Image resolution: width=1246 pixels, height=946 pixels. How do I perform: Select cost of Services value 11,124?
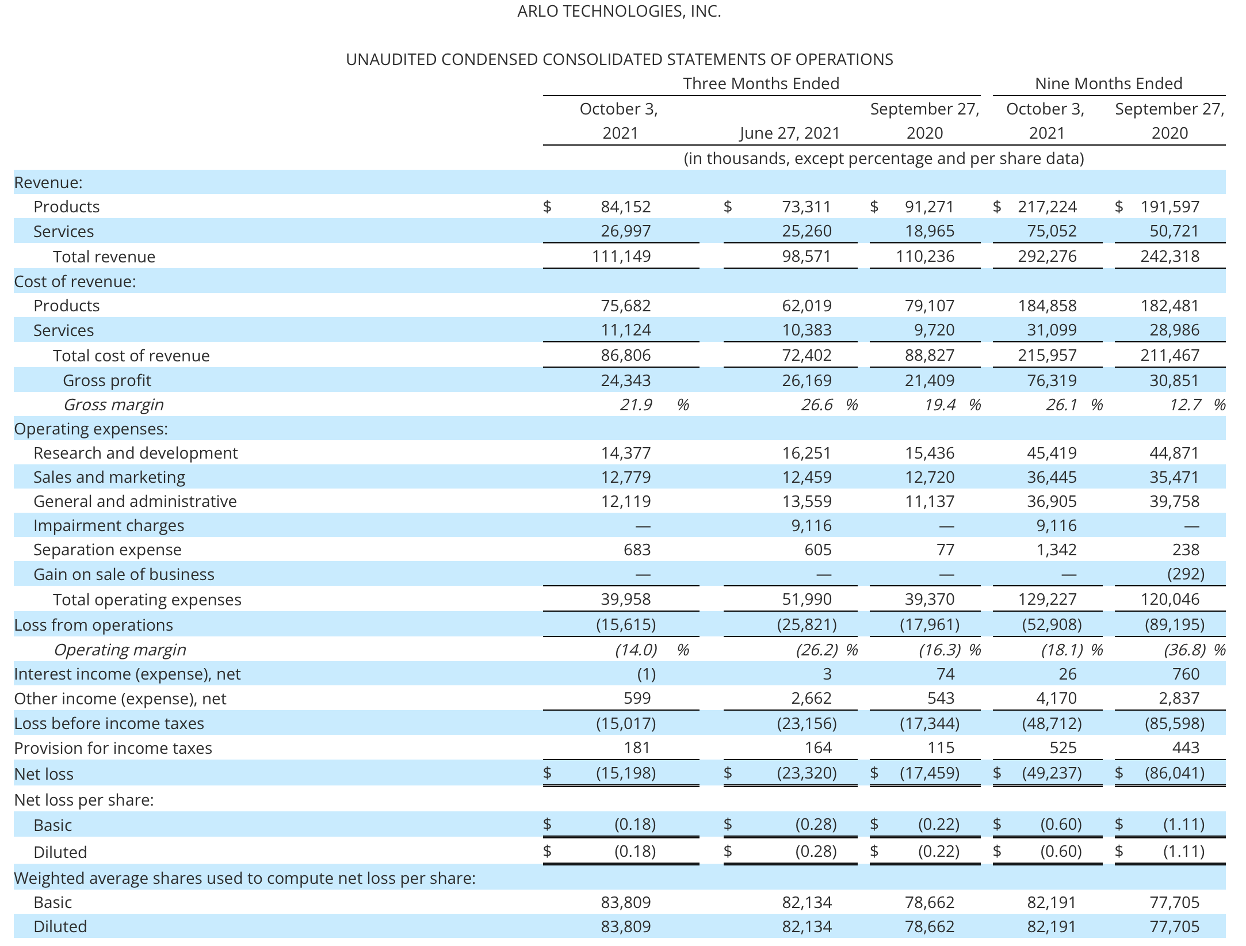tap(626, 330)
